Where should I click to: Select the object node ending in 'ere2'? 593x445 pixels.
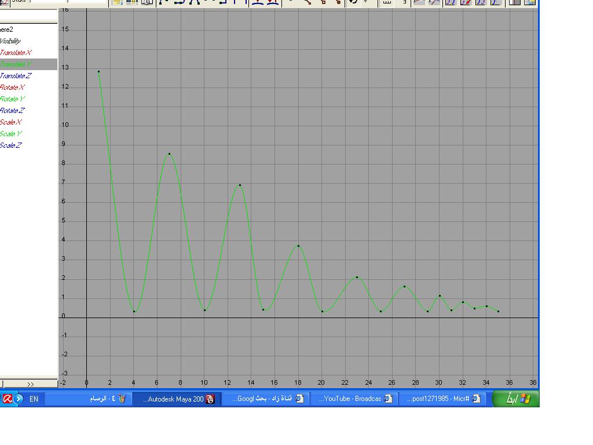(x=6, y=30)
